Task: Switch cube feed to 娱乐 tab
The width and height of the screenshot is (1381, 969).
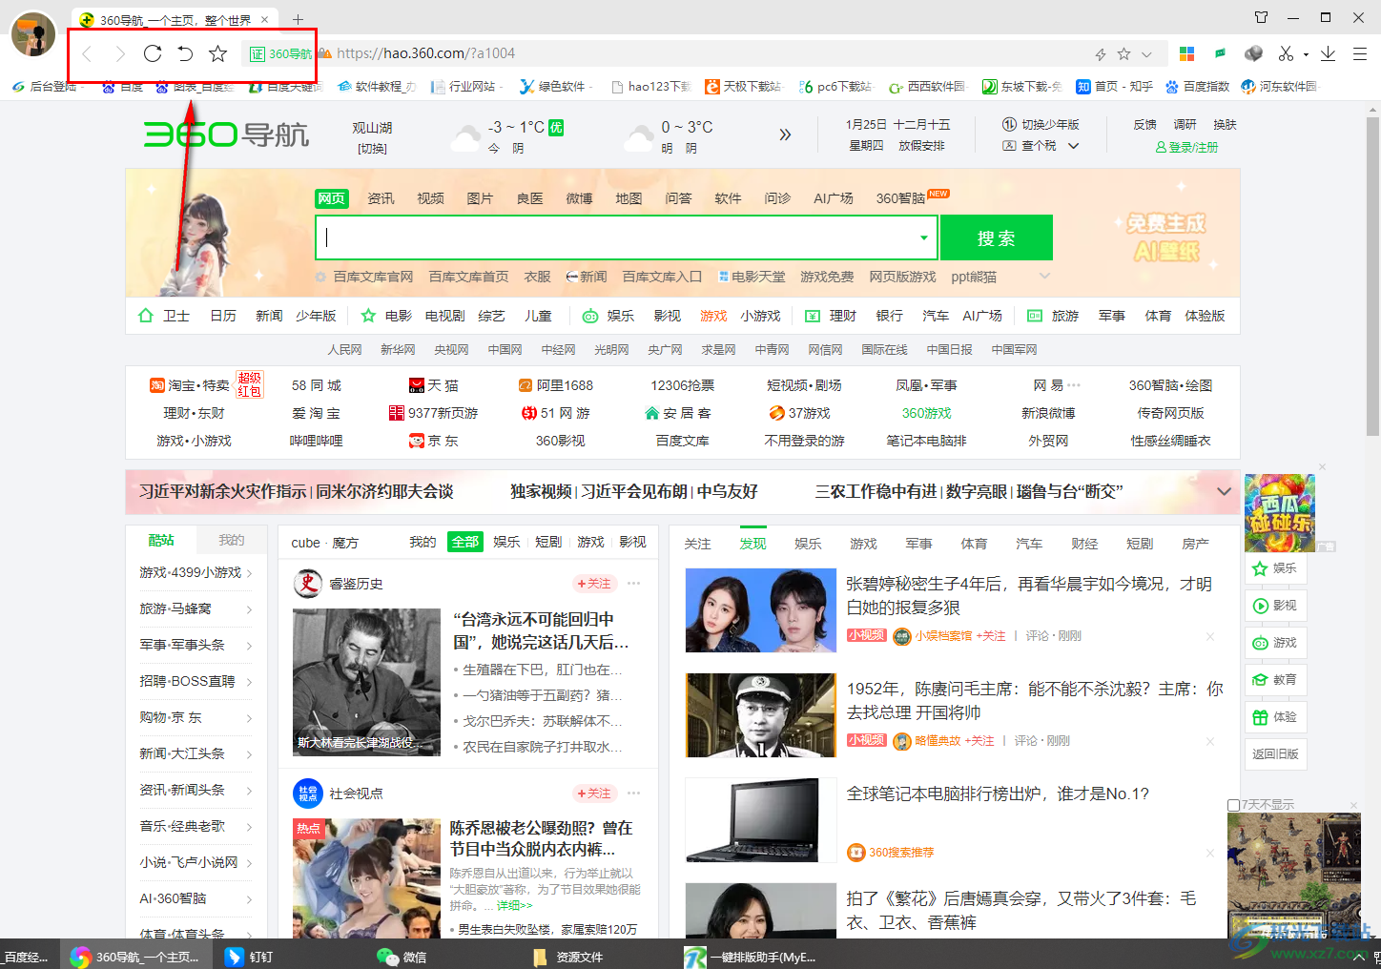Action: [x=506, y=542]
